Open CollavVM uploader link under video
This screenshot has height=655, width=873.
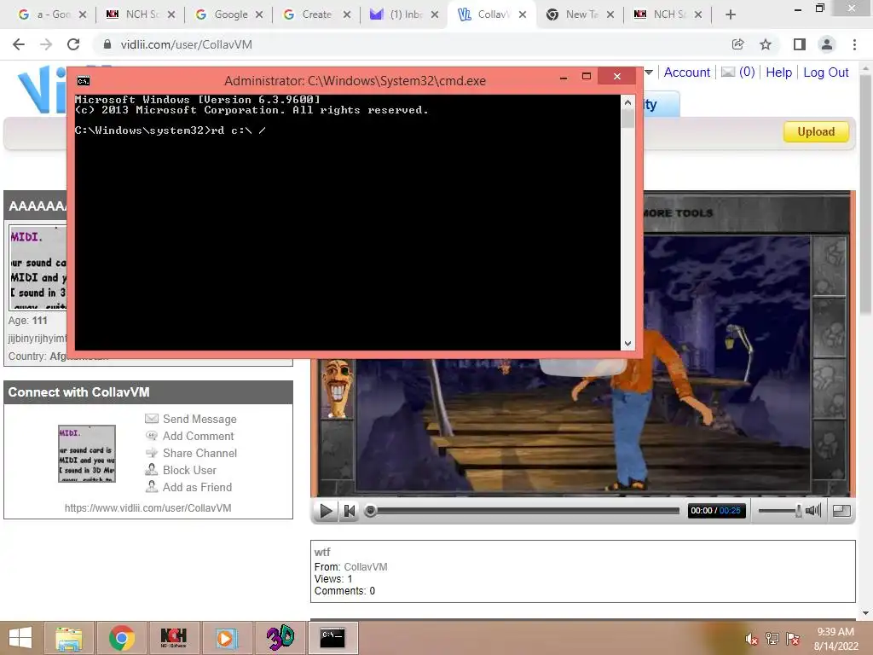tap(365, 567)
